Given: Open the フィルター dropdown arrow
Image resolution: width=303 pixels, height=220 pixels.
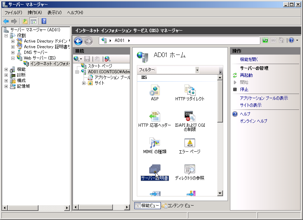Looking at the screenshot, I should coord(197,70).
